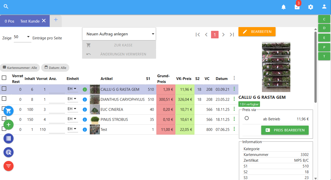Check the checkbox for CALLU G G RASTA GEM

[4, 88]
